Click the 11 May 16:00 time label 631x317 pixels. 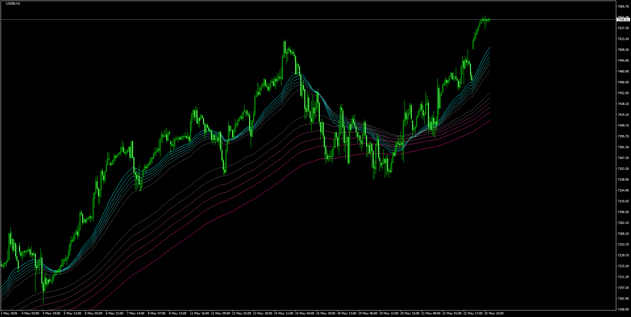199,313
